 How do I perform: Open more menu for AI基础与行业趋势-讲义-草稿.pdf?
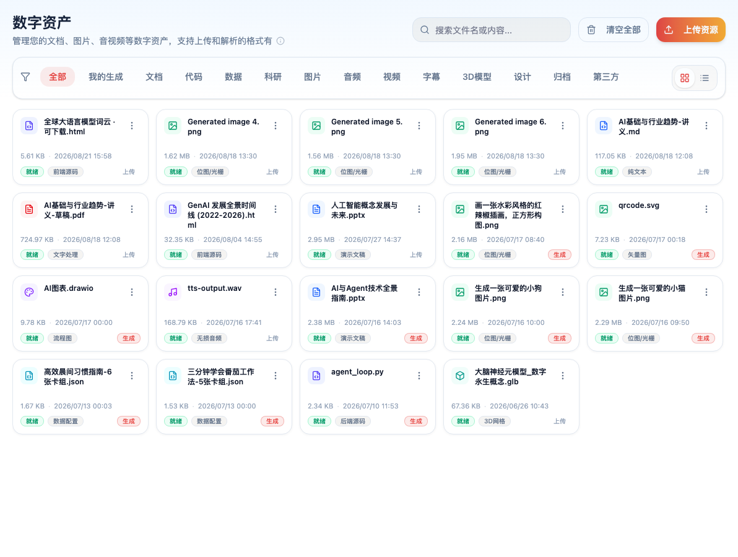coord(132,209)
